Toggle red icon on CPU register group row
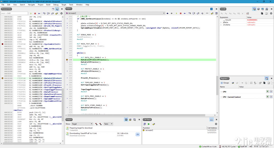Viewport: 274px width, 148px height. click(271, 92)
